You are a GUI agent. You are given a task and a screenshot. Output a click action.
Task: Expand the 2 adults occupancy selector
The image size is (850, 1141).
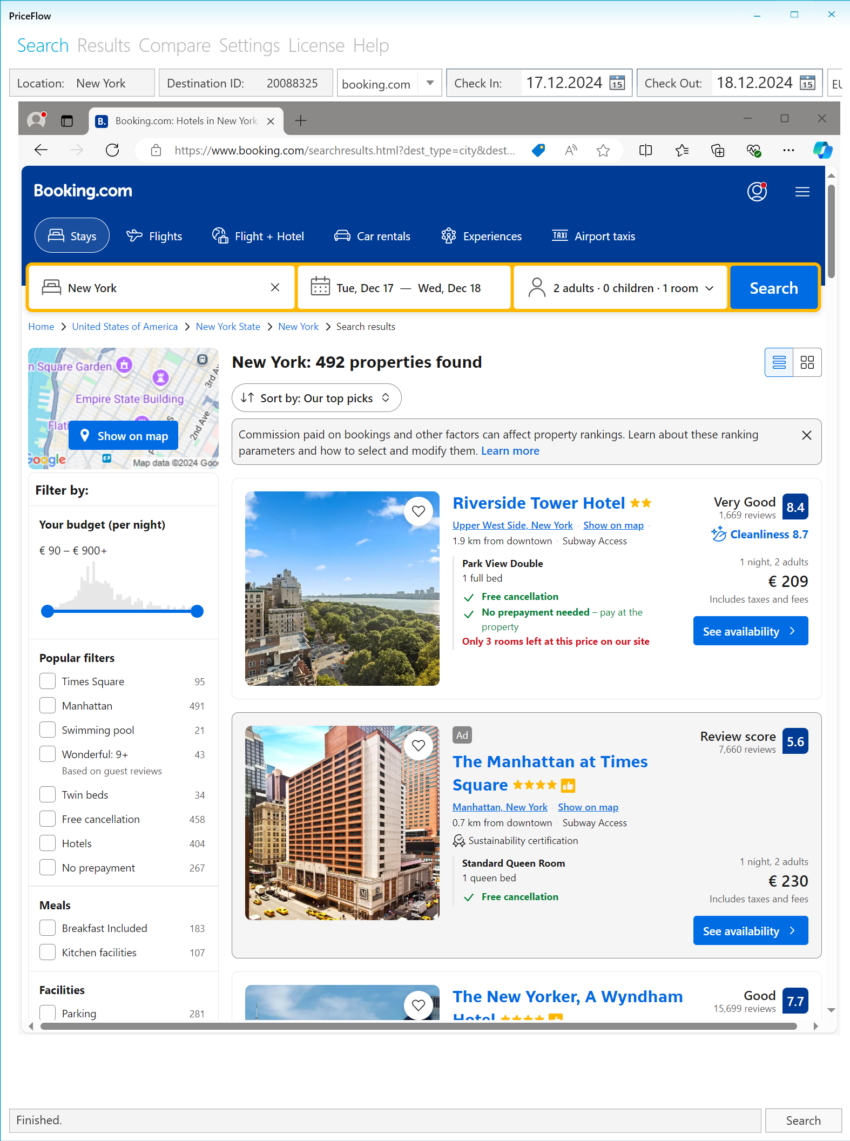click(620, 288)
